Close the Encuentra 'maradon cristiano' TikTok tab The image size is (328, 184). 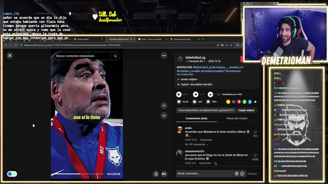tap(134, 39)
